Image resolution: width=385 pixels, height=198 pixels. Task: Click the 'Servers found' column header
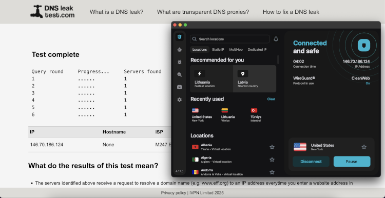tap(142, 71)
